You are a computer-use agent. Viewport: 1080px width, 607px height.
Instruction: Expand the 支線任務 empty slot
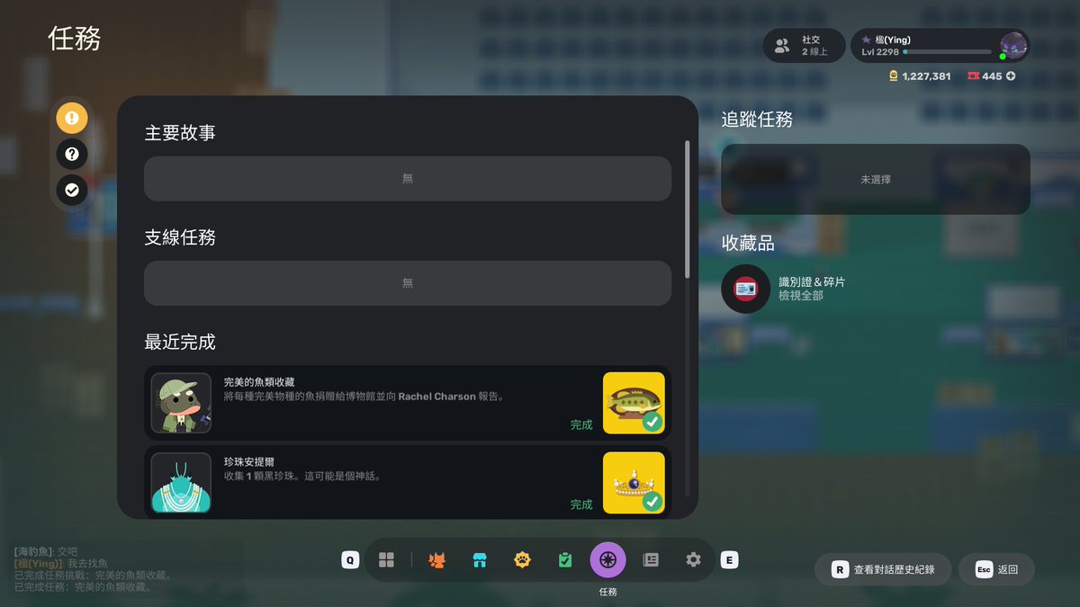pyautogui.click(x=407, y=283)
